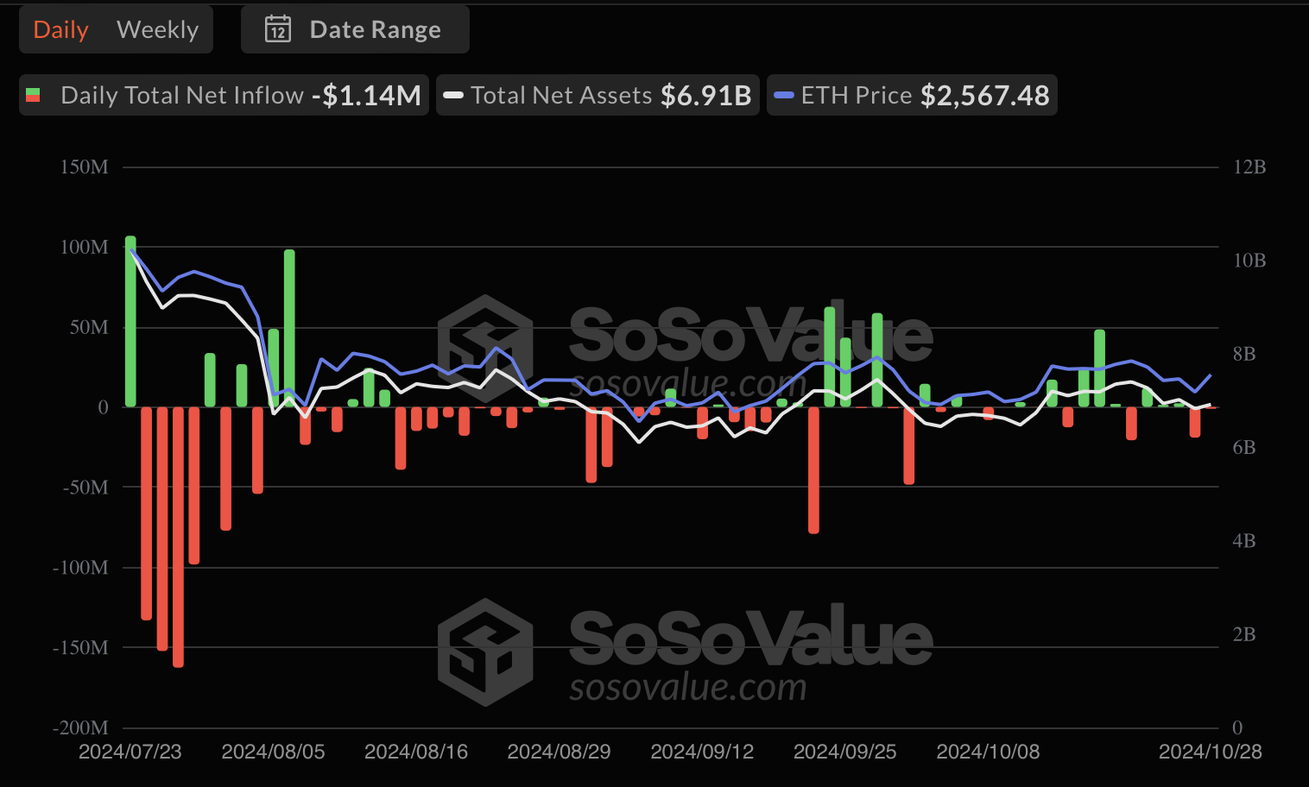Click the white line marker for Net Assets
This screenshot has height=787, width=1309.
[453, 95]
